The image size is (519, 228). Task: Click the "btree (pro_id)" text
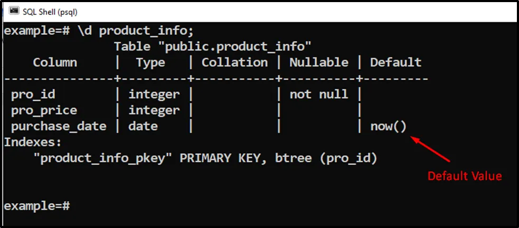pos(326,158)
